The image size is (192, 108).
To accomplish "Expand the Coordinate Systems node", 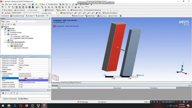I will [5, 33].
